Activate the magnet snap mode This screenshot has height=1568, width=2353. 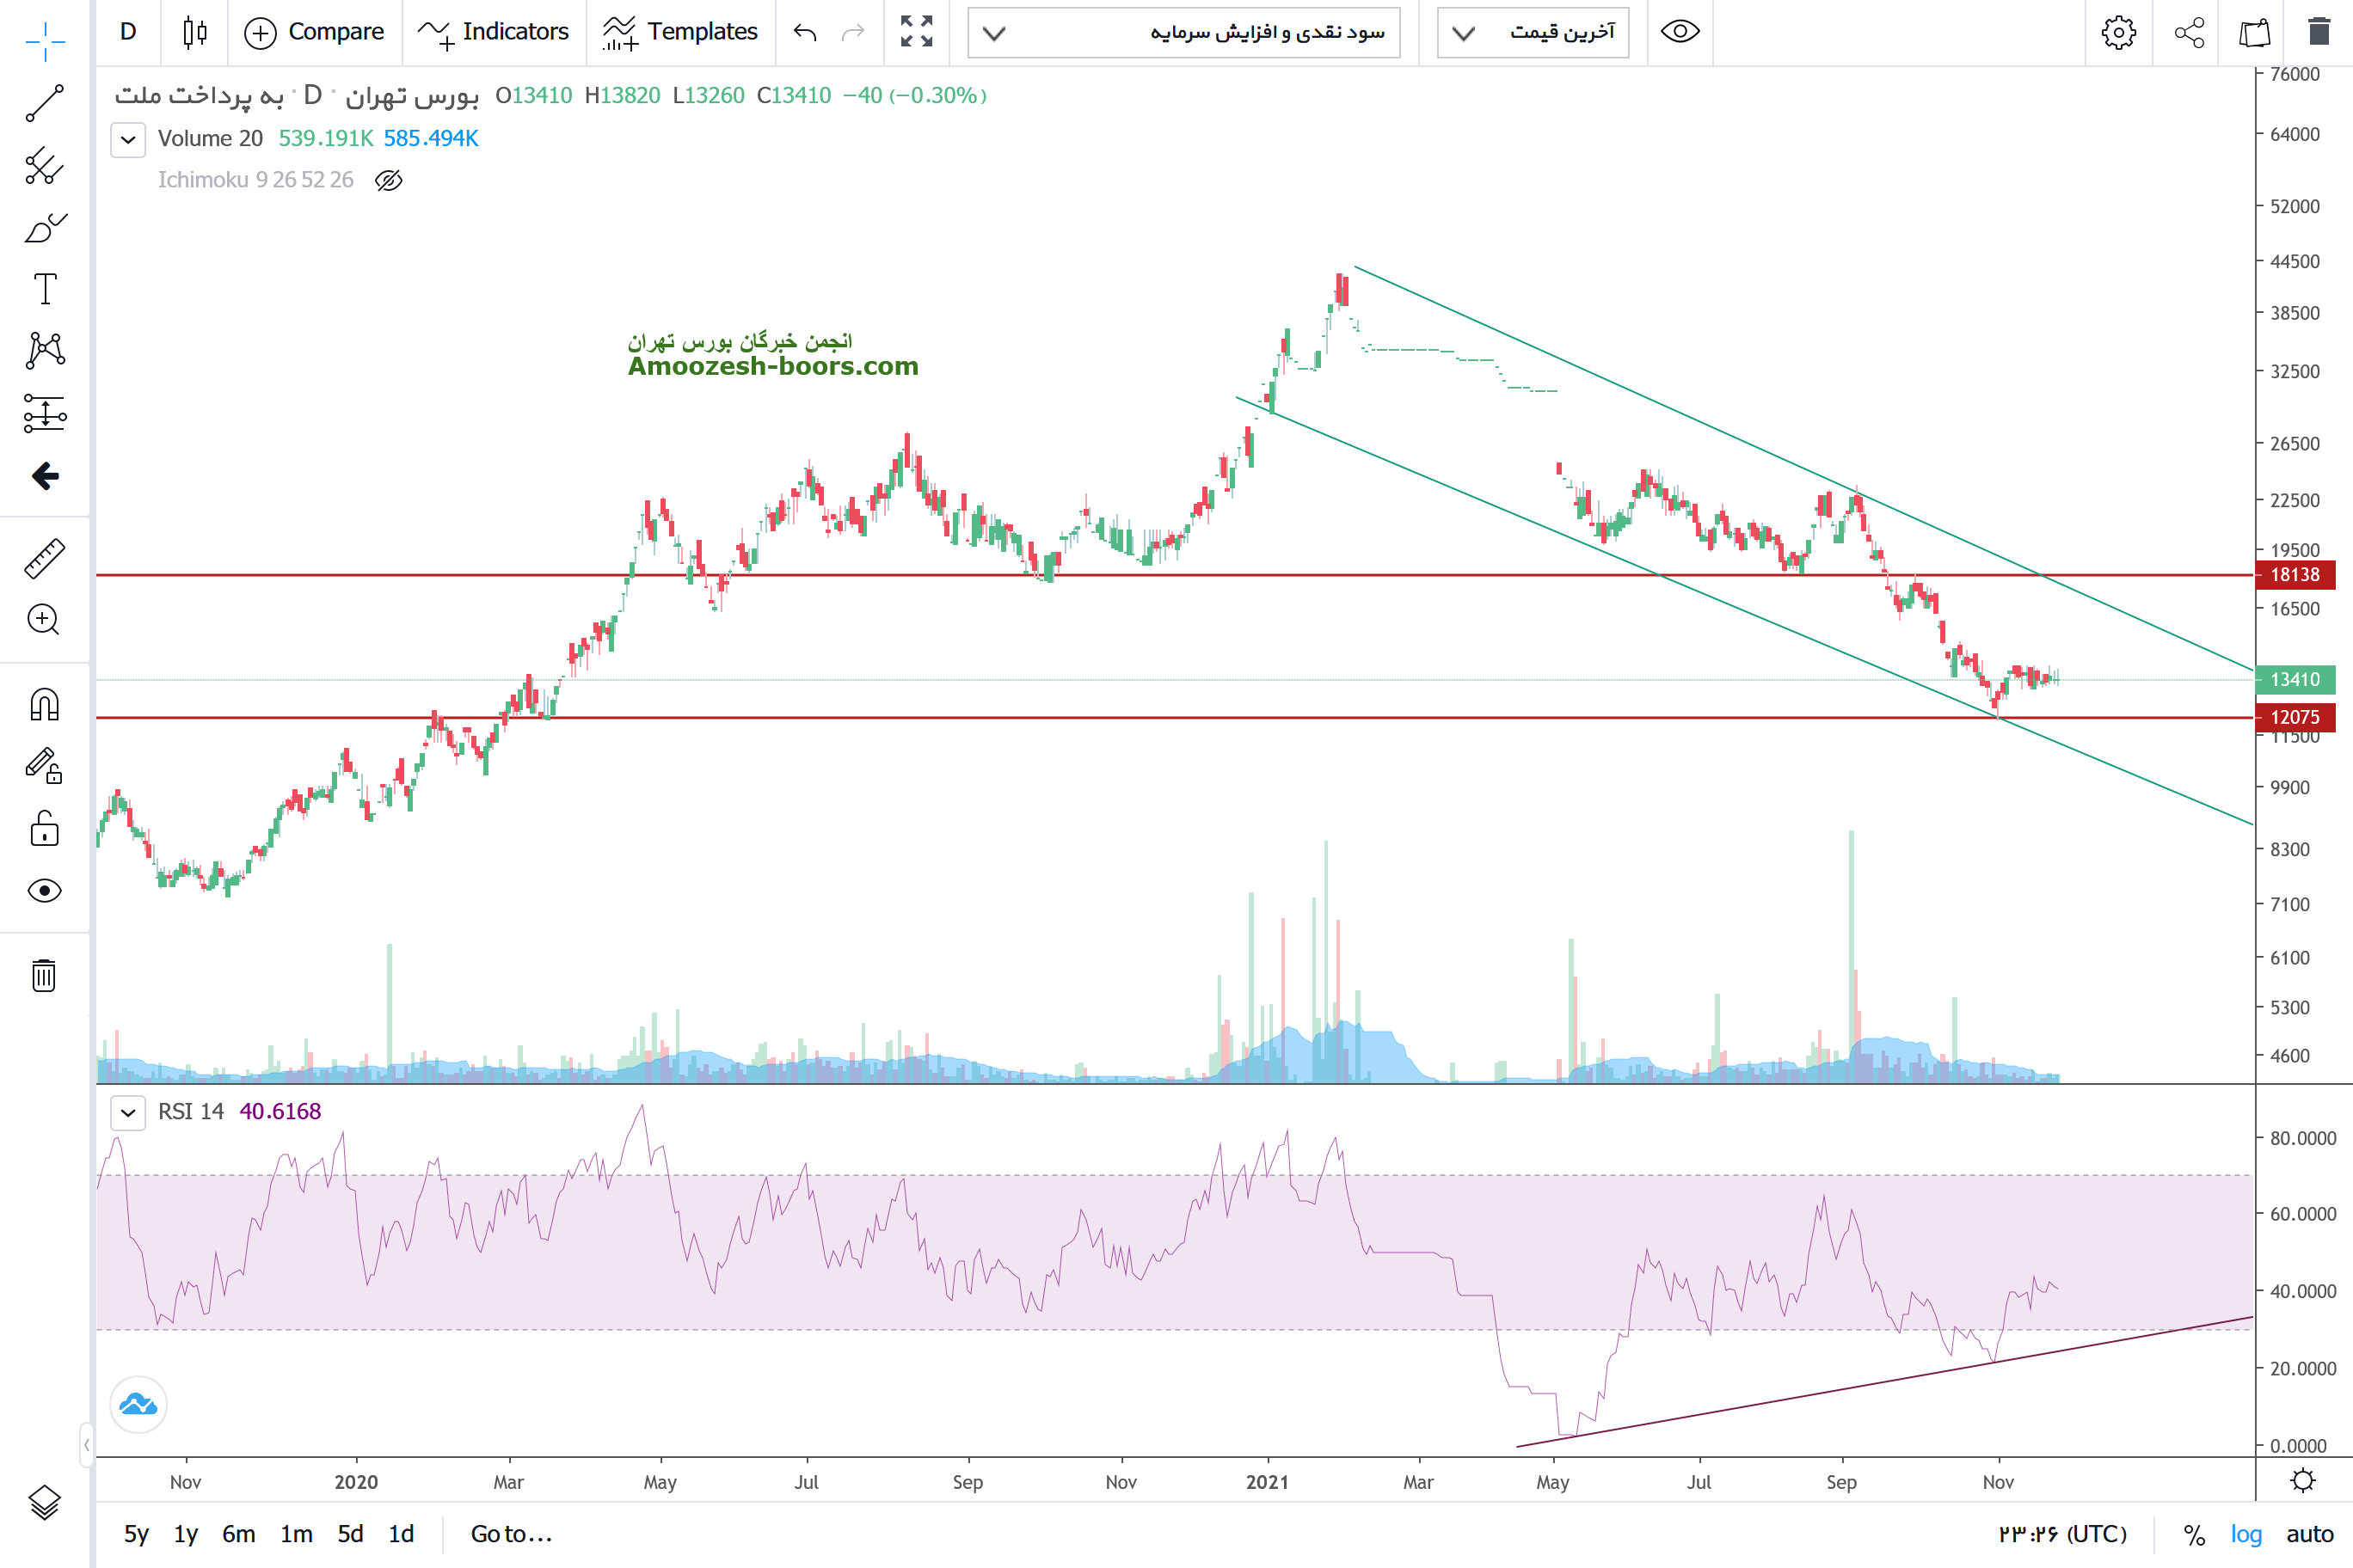click(44, 705)
